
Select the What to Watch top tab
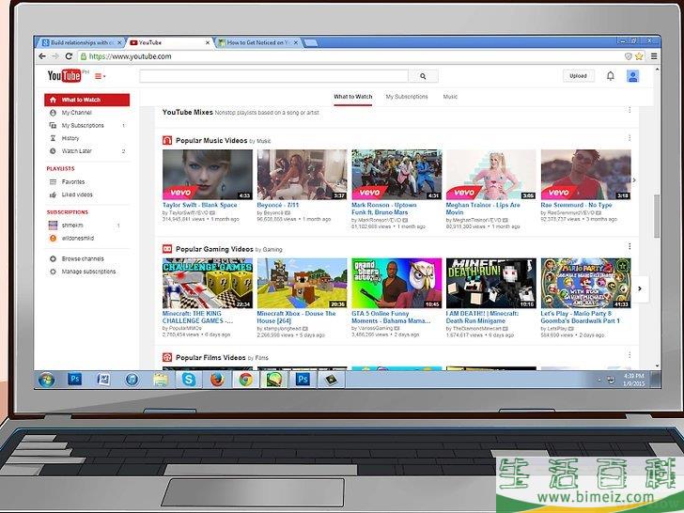click(353, 97)
